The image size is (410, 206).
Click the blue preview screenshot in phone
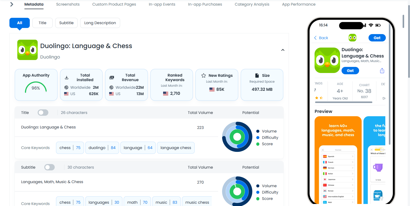[x=374, y=160]
